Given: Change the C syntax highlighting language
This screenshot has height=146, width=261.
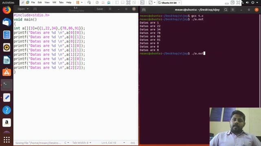Looking at the screenshot, I should (66, 143).
